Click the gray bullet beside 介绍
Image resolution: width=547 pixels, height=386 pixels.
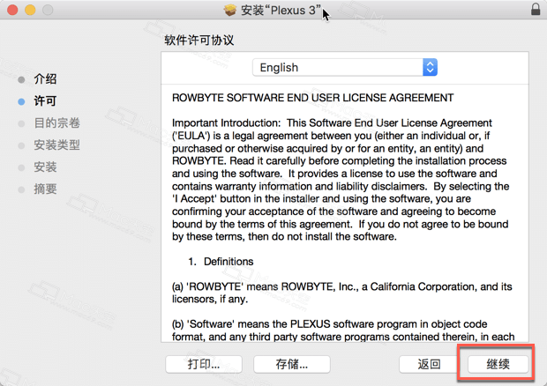pos(21,79)
